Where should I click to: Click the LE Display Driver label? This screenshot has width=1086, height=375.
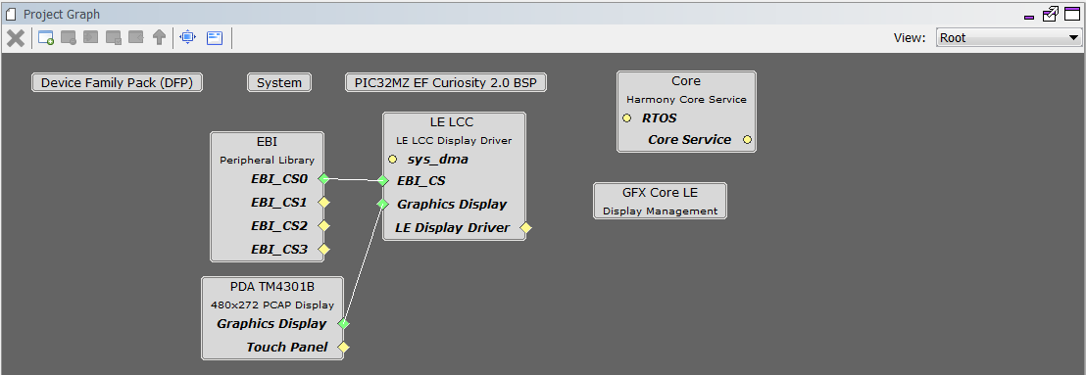point(452,227)
